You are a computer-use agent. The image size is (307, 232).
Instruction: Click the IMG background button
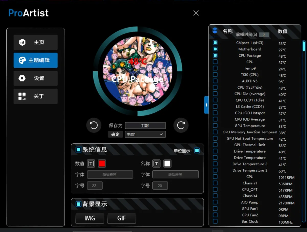coord(90,218)
